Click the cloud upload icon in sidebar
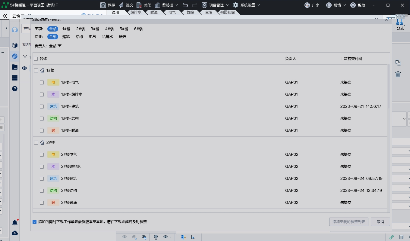410x241 pixels. 14,233
